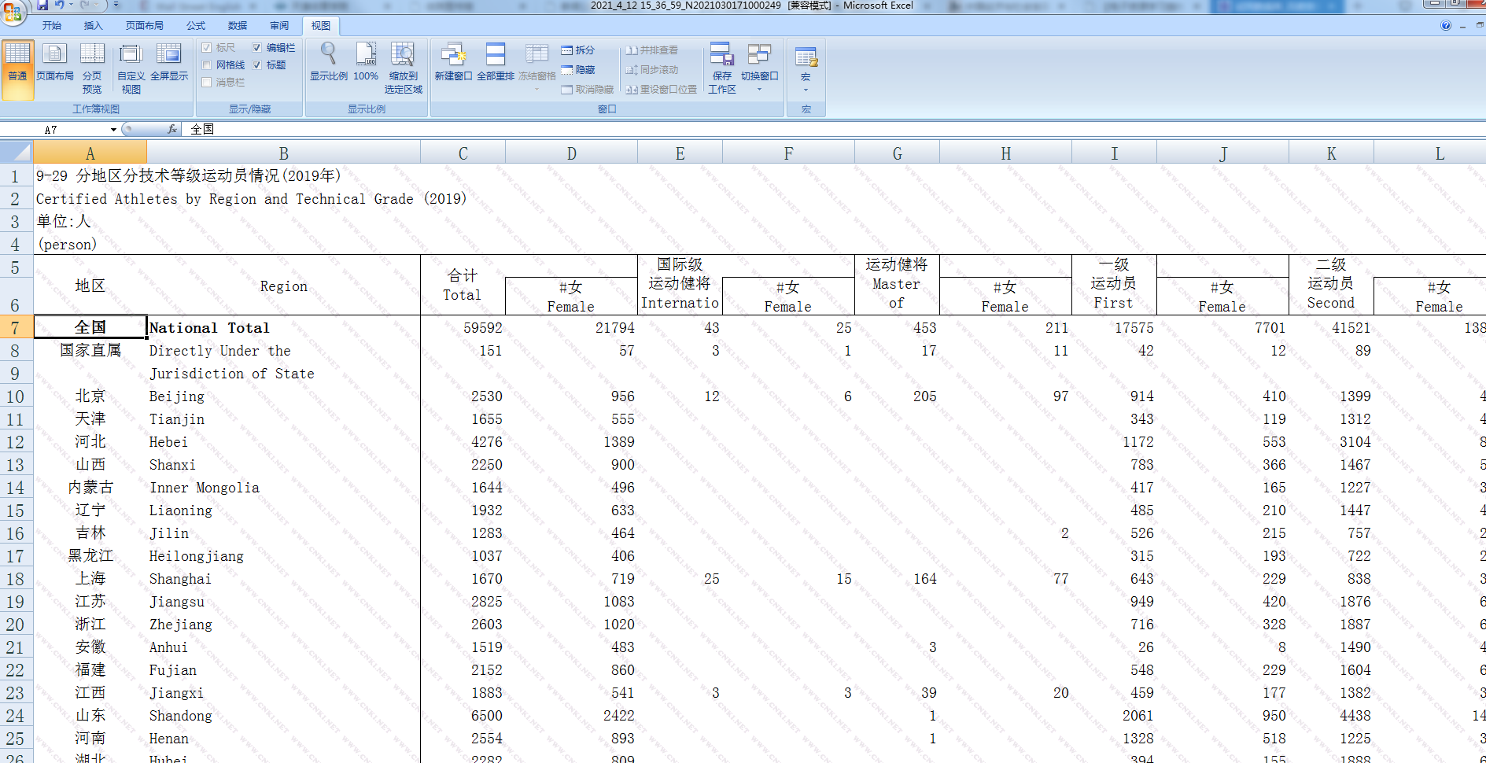Click the formula bar containing 全国

[x=834, y=129]
